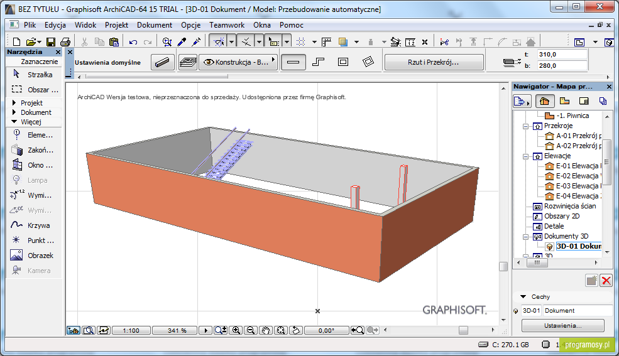Fit model in window icon

[281, 330]
